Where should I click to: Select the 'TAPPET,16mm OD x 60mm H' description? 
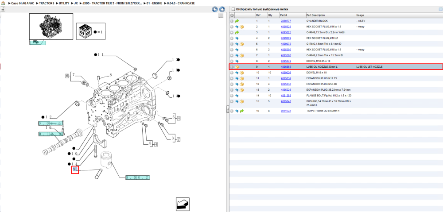(323, 111)
